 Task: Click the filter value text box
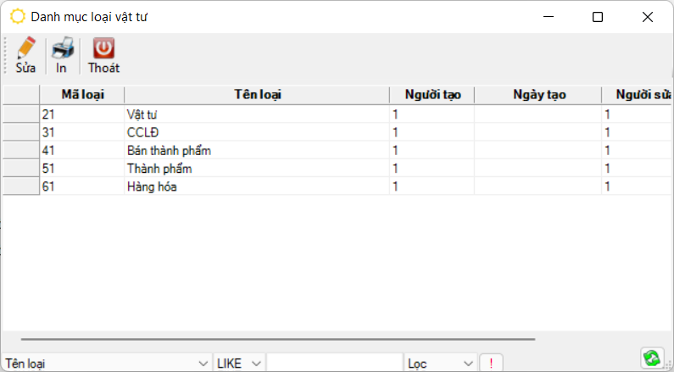[x=334, y=364]
